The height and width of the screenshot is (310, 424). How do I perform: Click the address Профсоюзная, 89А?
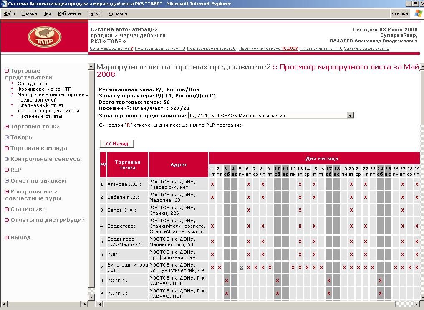pos(172,257)
